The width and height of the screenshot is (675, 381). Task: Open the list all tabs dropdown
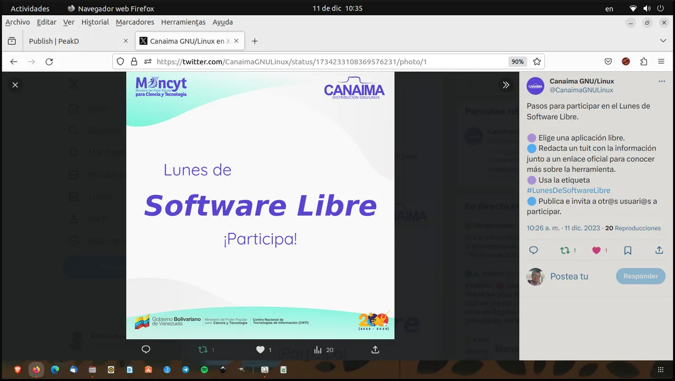pyautogui.click(x=663, y=41)
